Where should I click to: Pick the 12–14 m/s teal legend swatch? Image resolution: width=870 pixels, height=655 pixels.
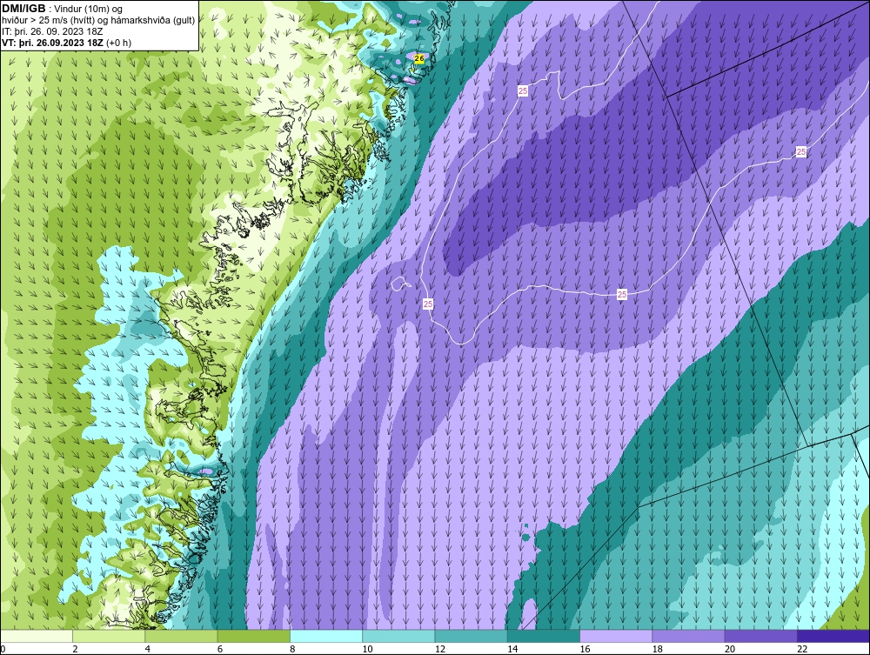471,636
